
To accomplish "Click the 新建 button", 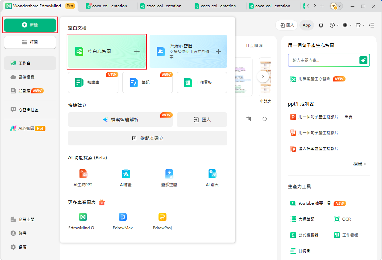I will point(30,25).
